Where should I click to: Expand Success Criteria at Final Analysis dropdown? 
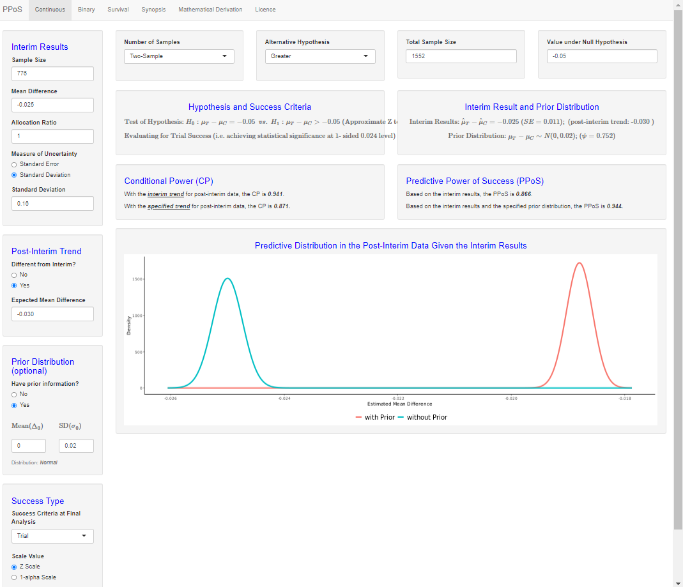[52, 536]
